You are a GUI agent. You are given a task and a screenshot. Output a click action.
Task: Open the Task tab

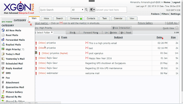[105, 19]
